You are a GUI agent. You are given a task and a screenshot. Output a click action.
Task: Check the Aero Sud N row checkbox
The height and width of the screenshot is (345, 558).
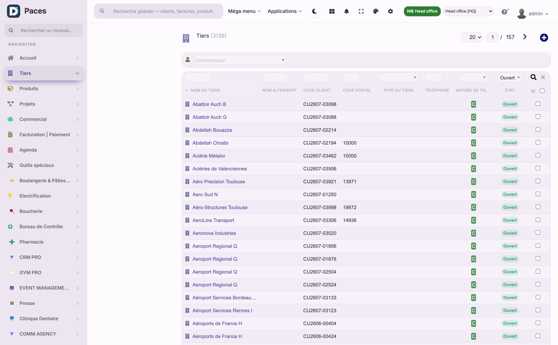coord(538,194)
